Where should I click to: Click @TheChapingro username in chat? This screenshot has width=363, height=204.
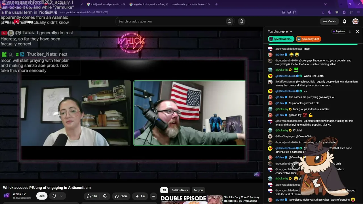285,136
